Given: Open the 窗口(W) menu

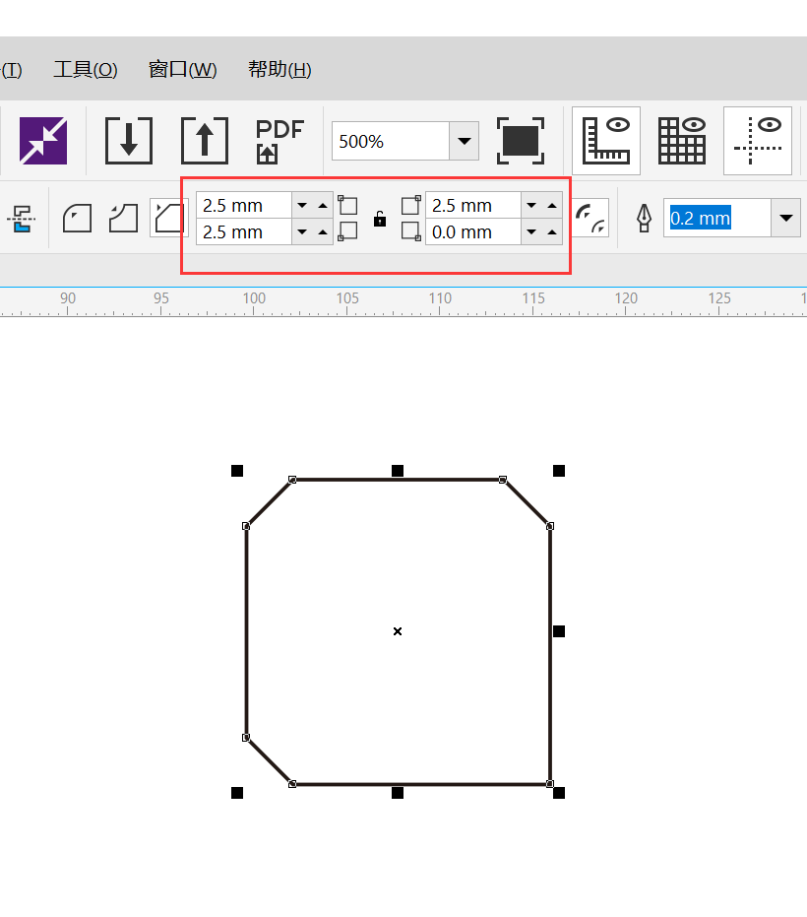Looking at the screenshot, I should tap(182, 70).
